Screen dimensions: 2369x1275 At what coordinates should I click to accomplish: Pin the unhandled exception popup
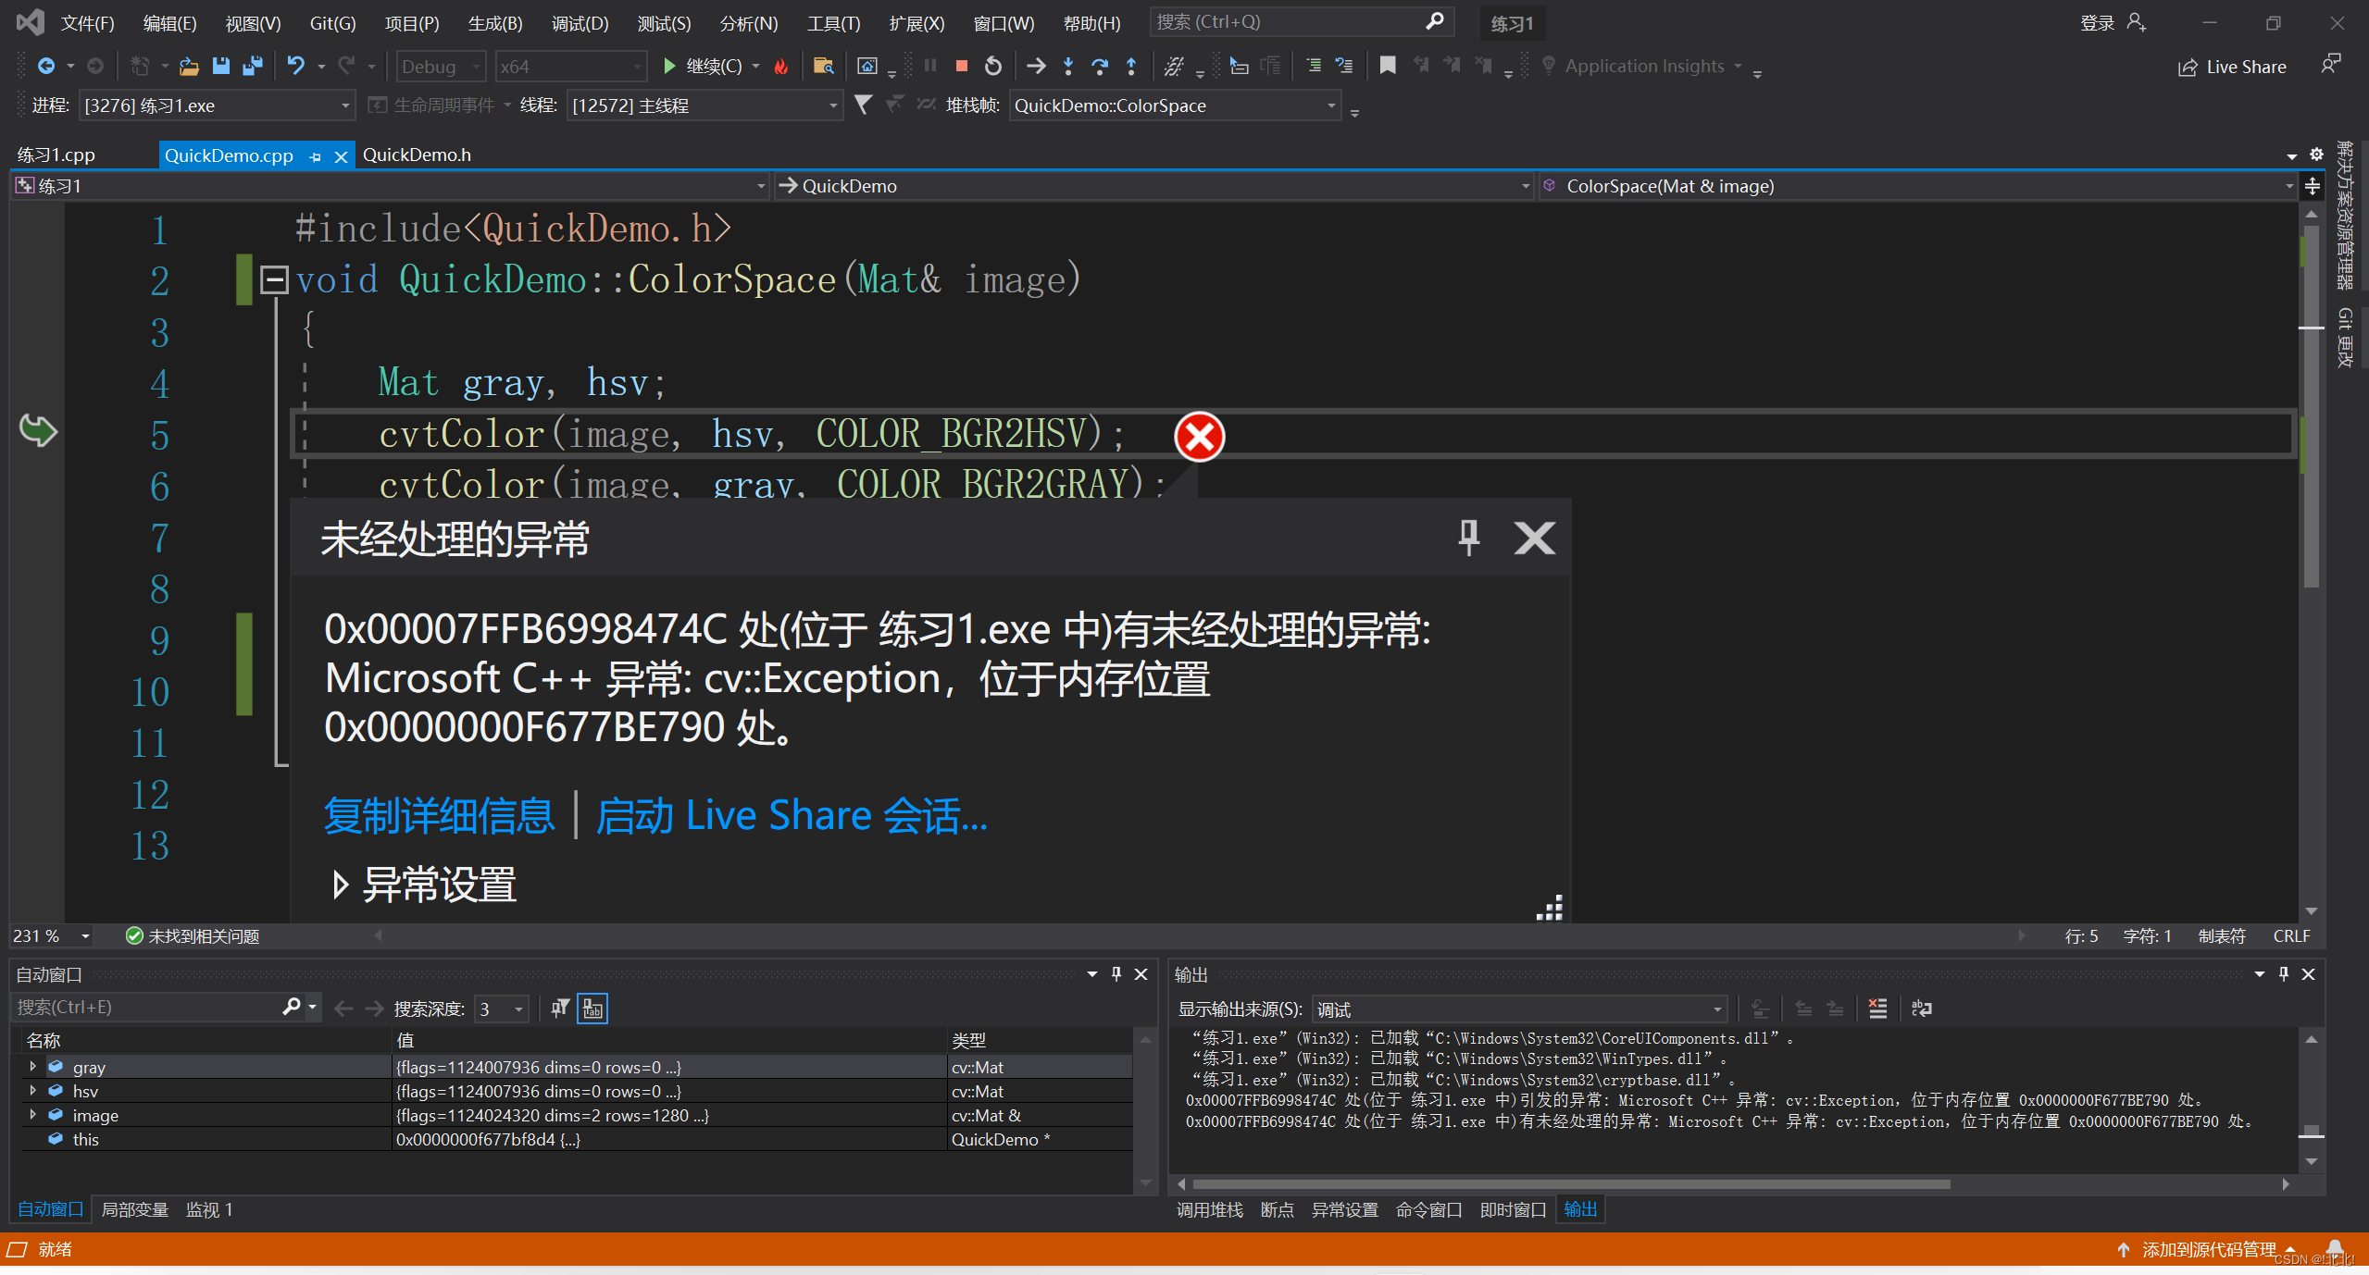(1468, 538)
